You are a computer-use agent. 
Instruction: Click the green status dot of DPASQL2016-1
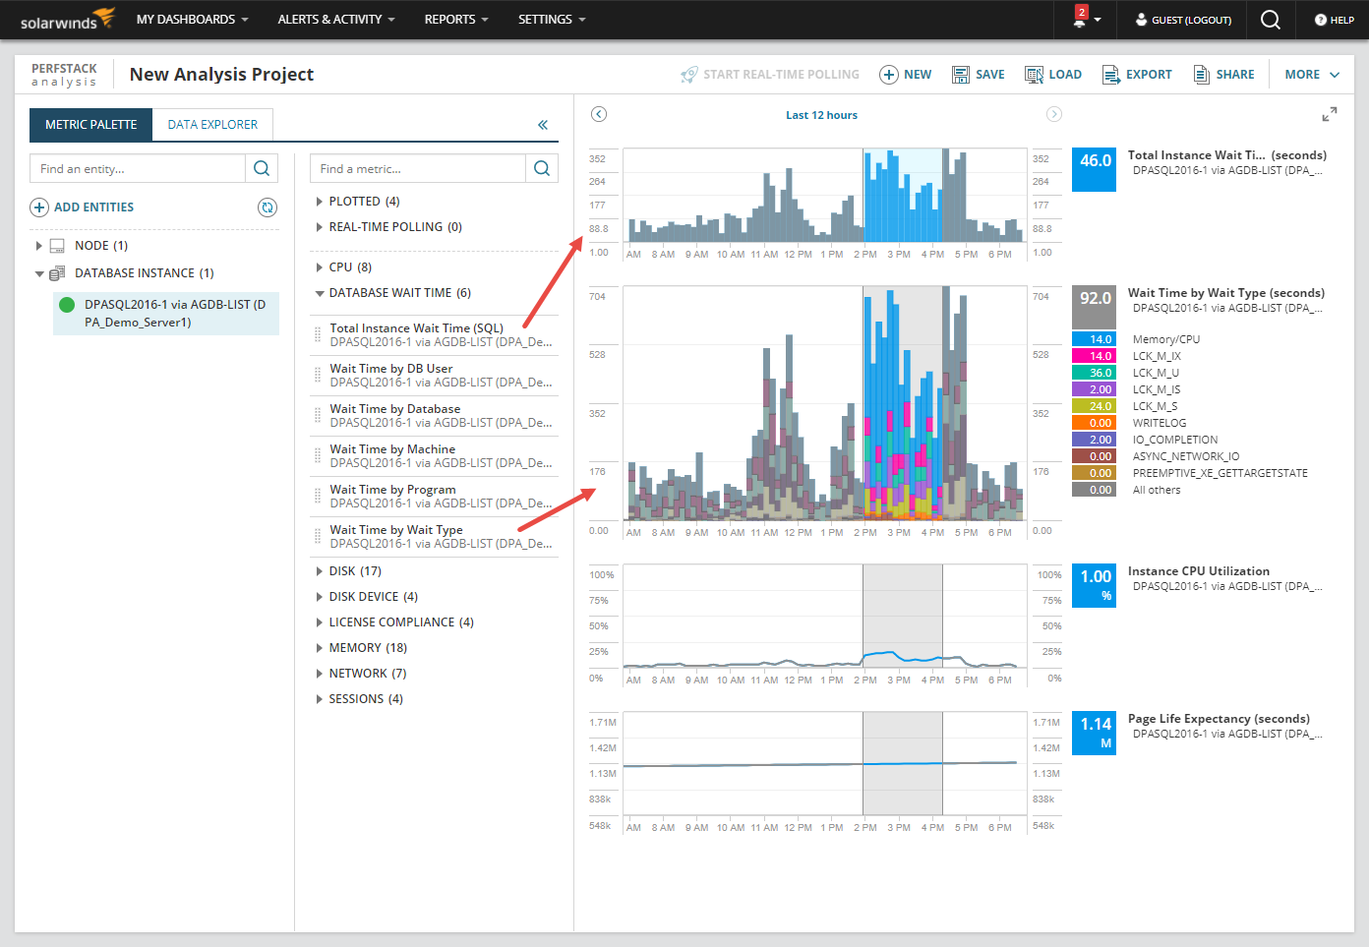click(x=67, y=305)
